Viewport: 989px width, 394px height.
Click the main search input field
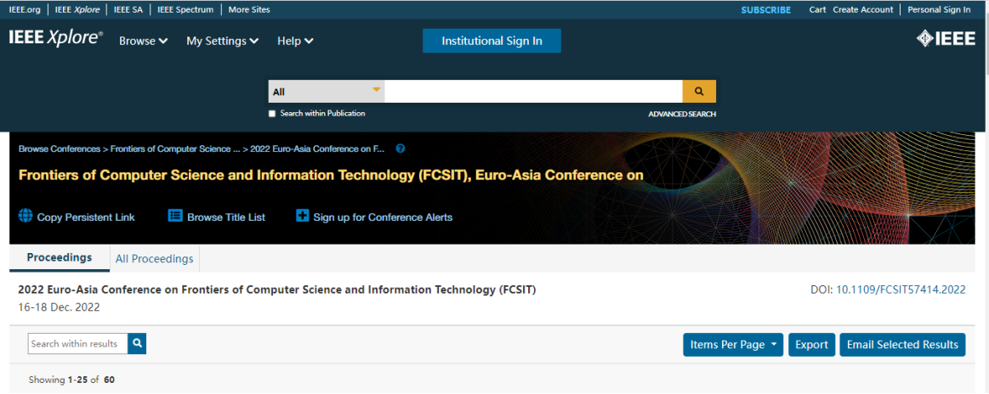(x=533, y=91)
